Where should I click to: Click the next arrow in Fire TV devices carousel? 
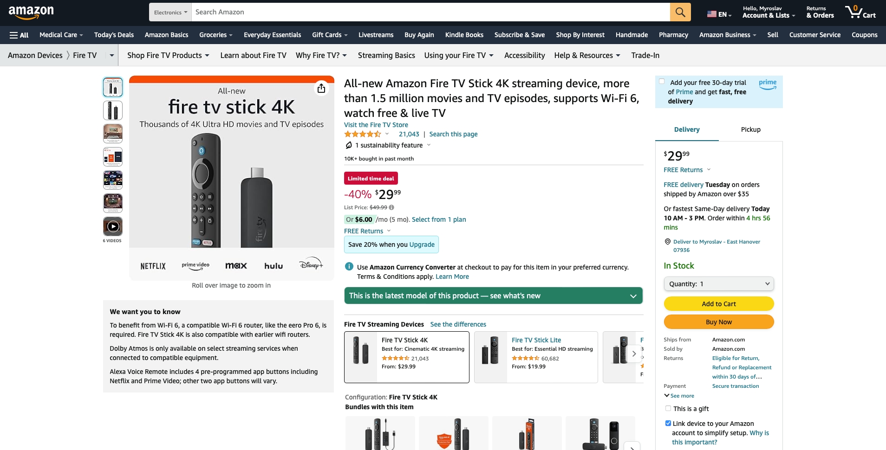click(634, 354)
